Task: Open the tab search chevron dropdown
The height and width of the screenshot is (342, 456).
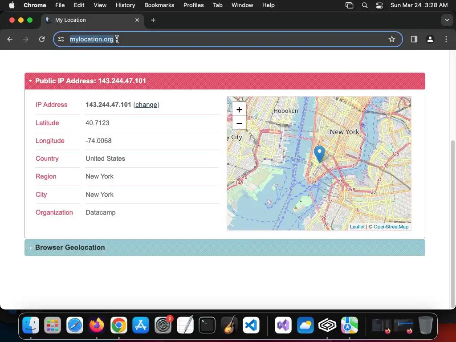Action: coord(447,20)
